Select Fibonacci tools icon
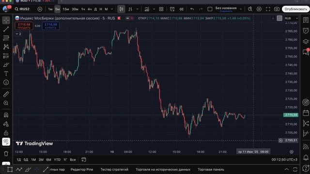This screenshot has width=310, height=174. pyautogui.click(x=6, y=38)
